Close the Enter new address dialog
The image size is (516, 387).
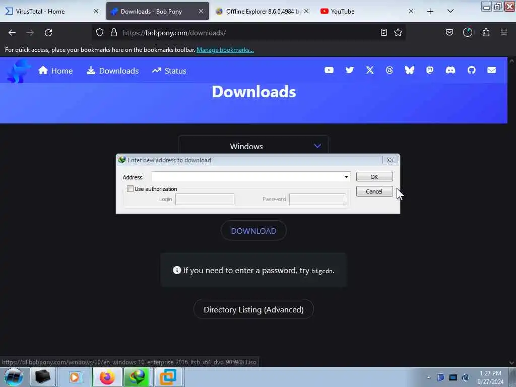[391, 160]
